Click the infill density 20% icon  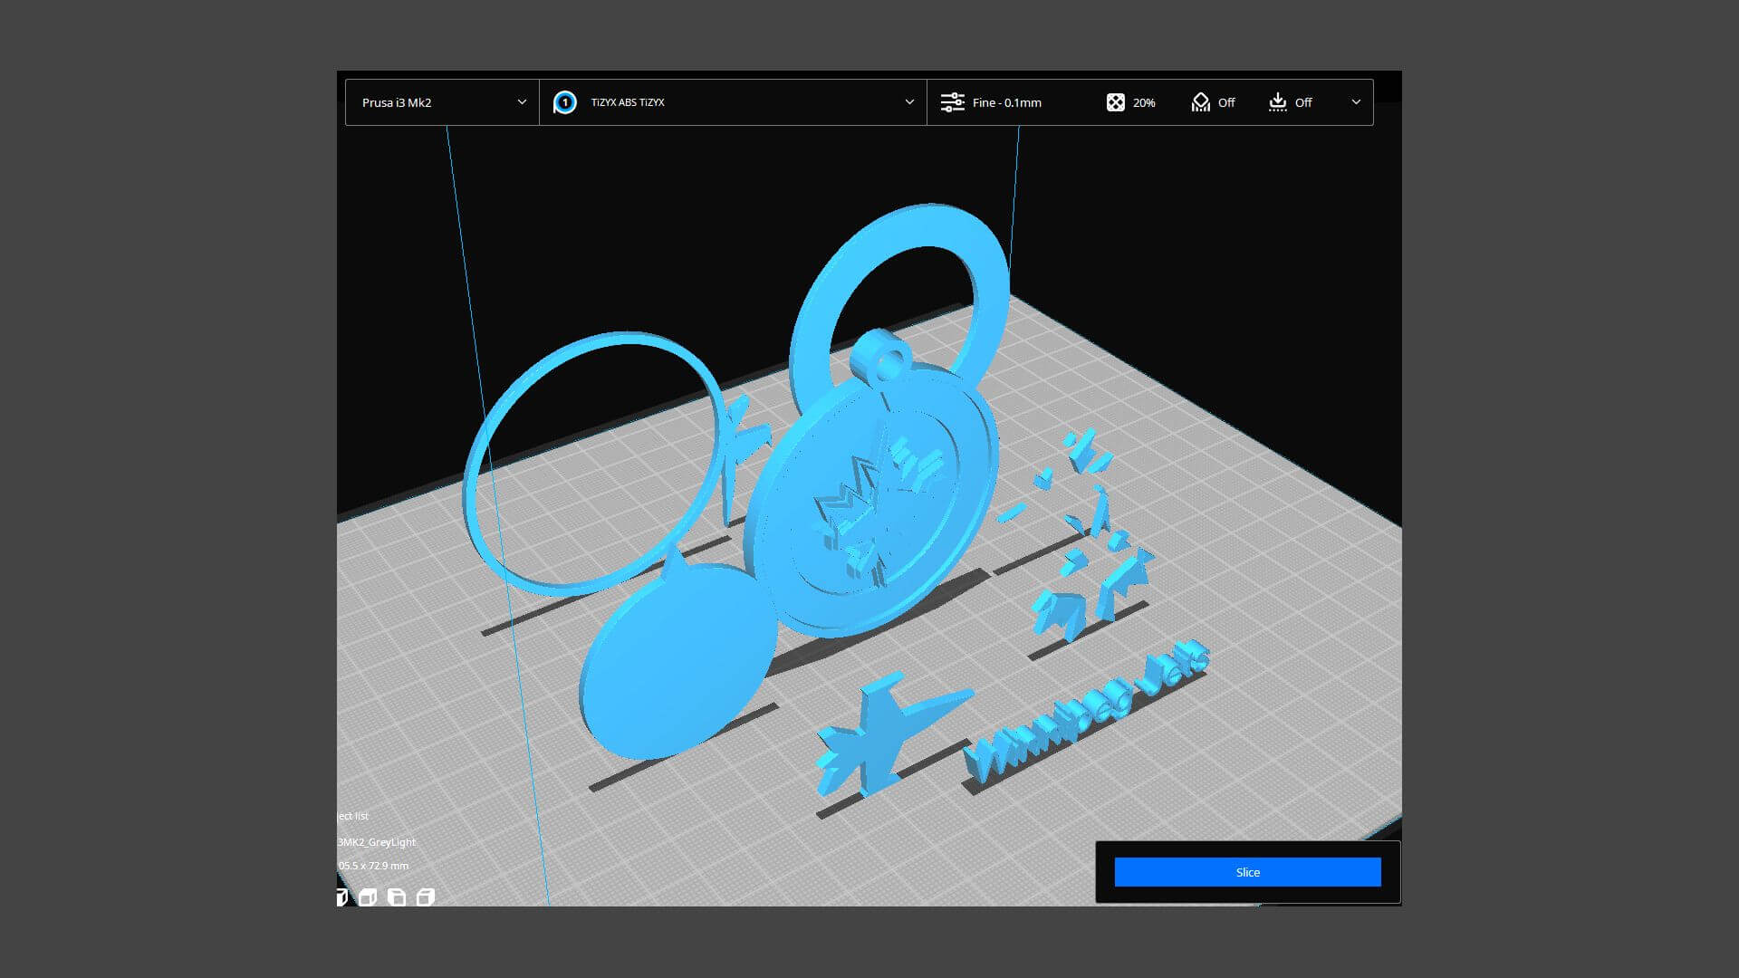pyautogui.click(x=1116, y=102)
